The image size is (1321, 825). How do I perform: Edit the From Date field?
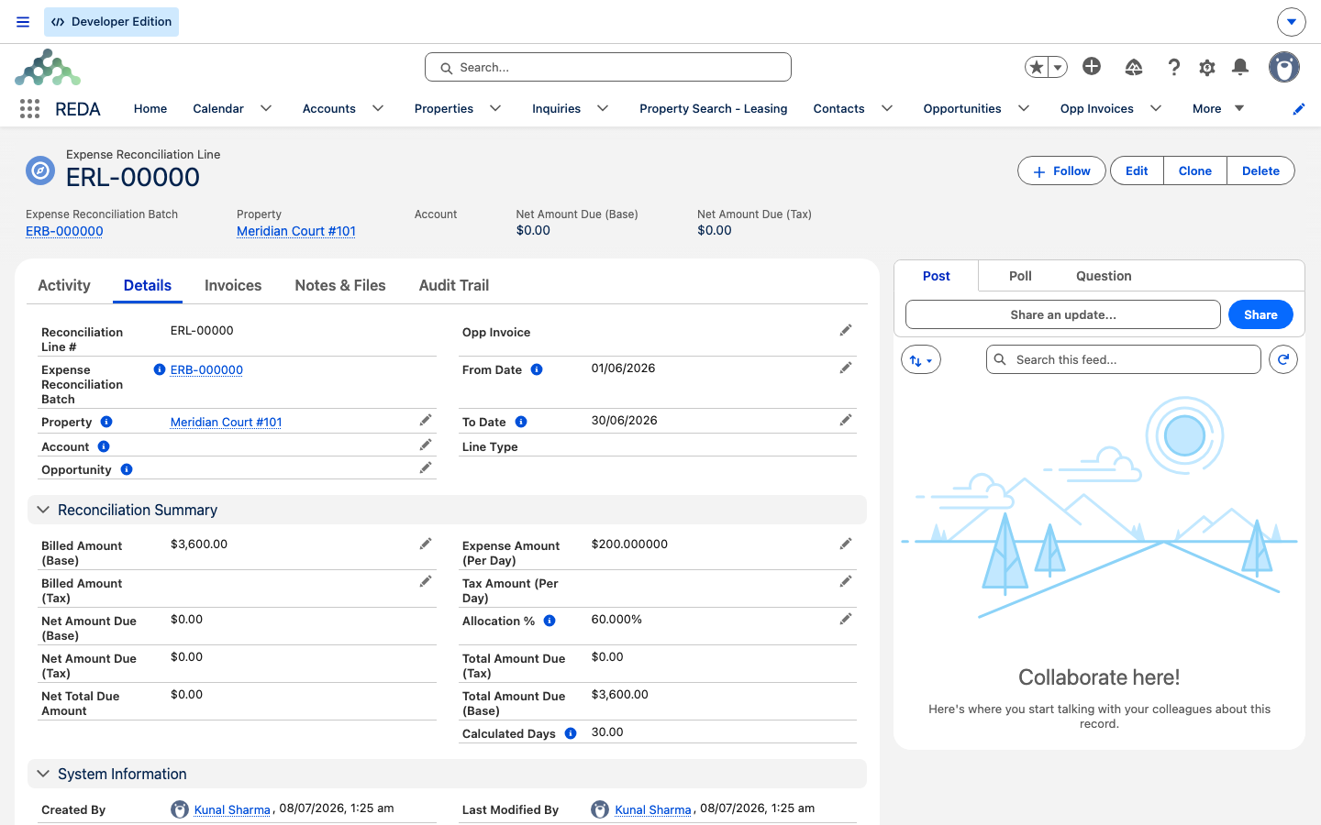click(846, 368)
